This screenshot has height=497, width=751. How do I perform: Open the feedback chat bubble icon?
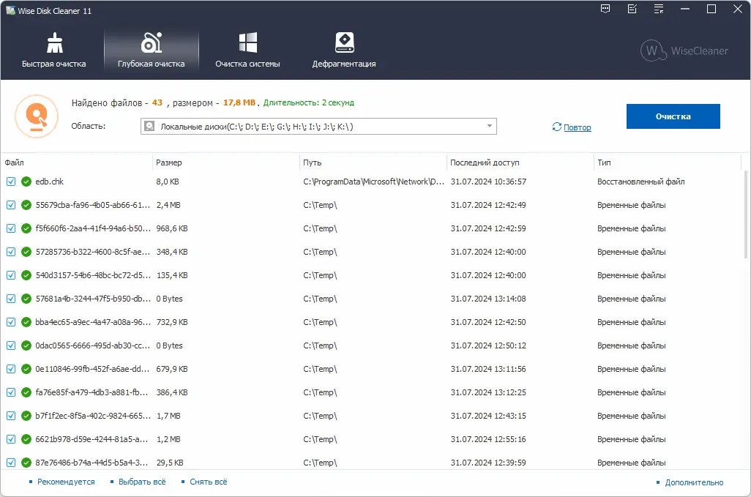pyautogui.click(x=605, y=9)
